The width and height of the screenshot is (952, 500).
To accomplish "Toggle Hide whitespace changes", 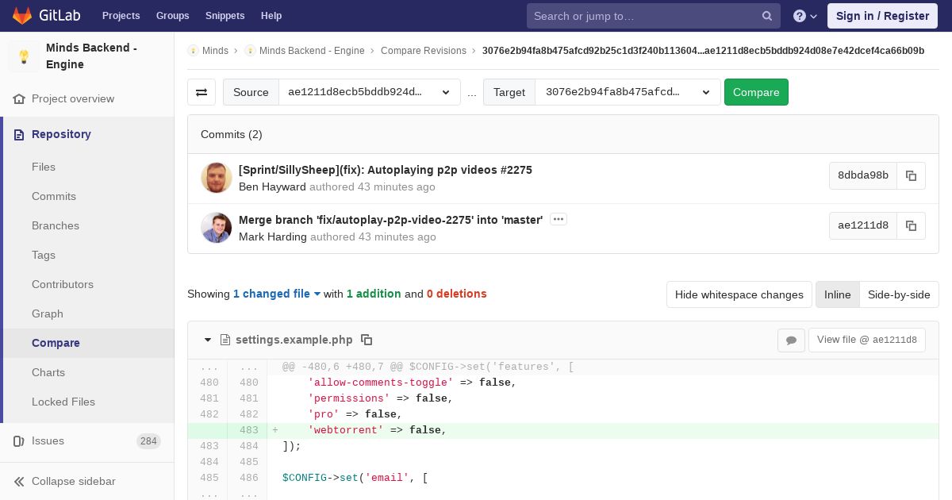I will point(739,294).
